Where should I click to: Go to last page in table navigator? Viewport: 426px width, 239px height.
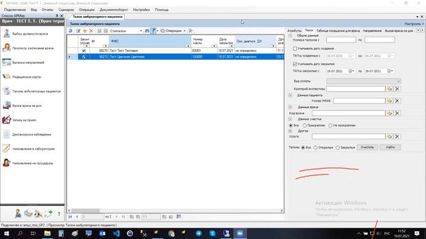click(x=123, y=216)
